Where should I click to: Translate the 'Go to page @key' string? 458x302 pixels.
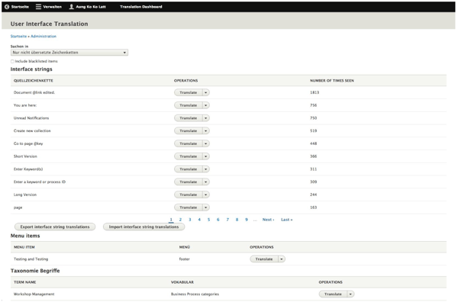(x=188, y=143)
